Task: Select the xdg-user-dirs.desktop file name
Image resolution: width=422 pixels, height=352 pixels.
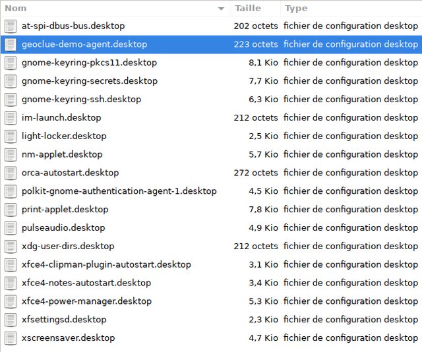Action: point(68,247)
